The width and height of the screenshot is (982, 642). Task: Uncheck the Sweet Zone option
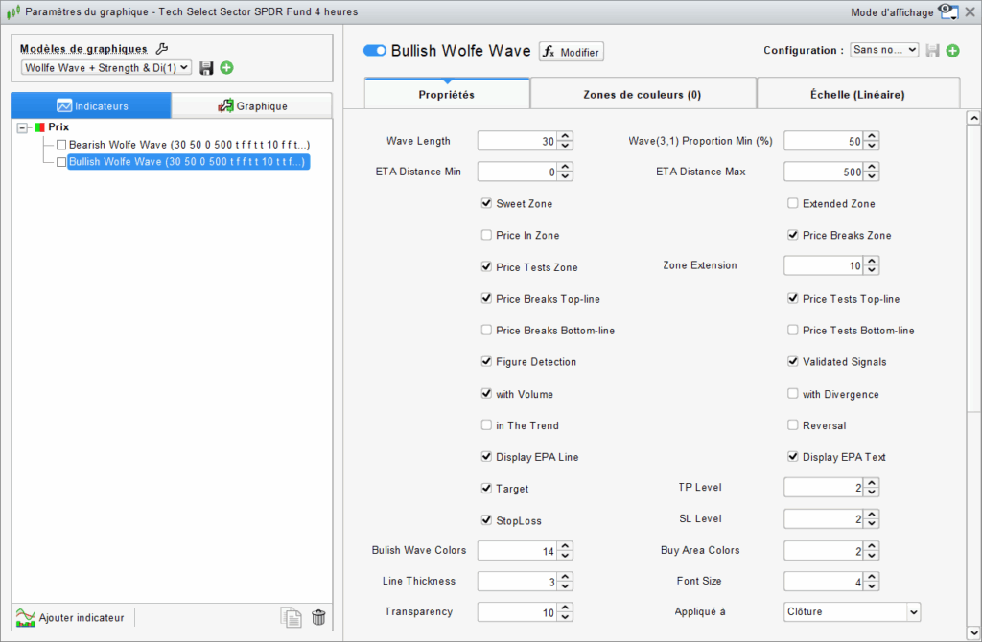point(486,203)
